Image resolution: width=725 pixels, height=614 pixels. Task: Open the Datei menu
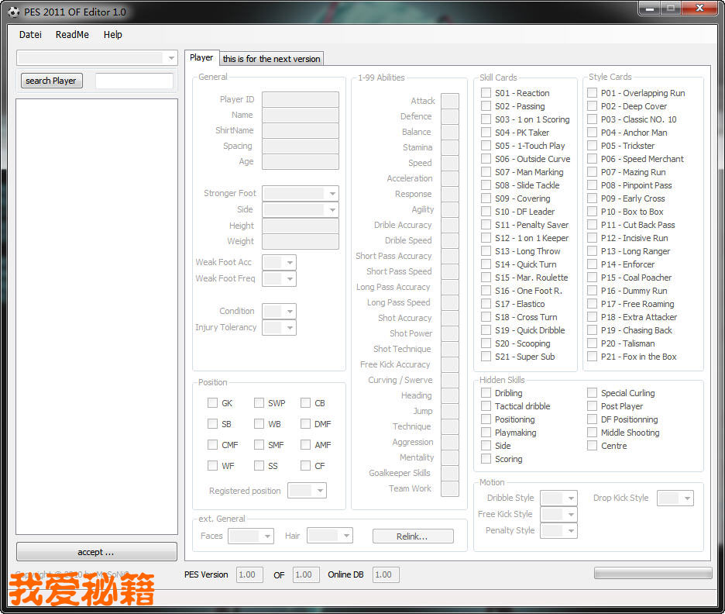click(30, 35)
